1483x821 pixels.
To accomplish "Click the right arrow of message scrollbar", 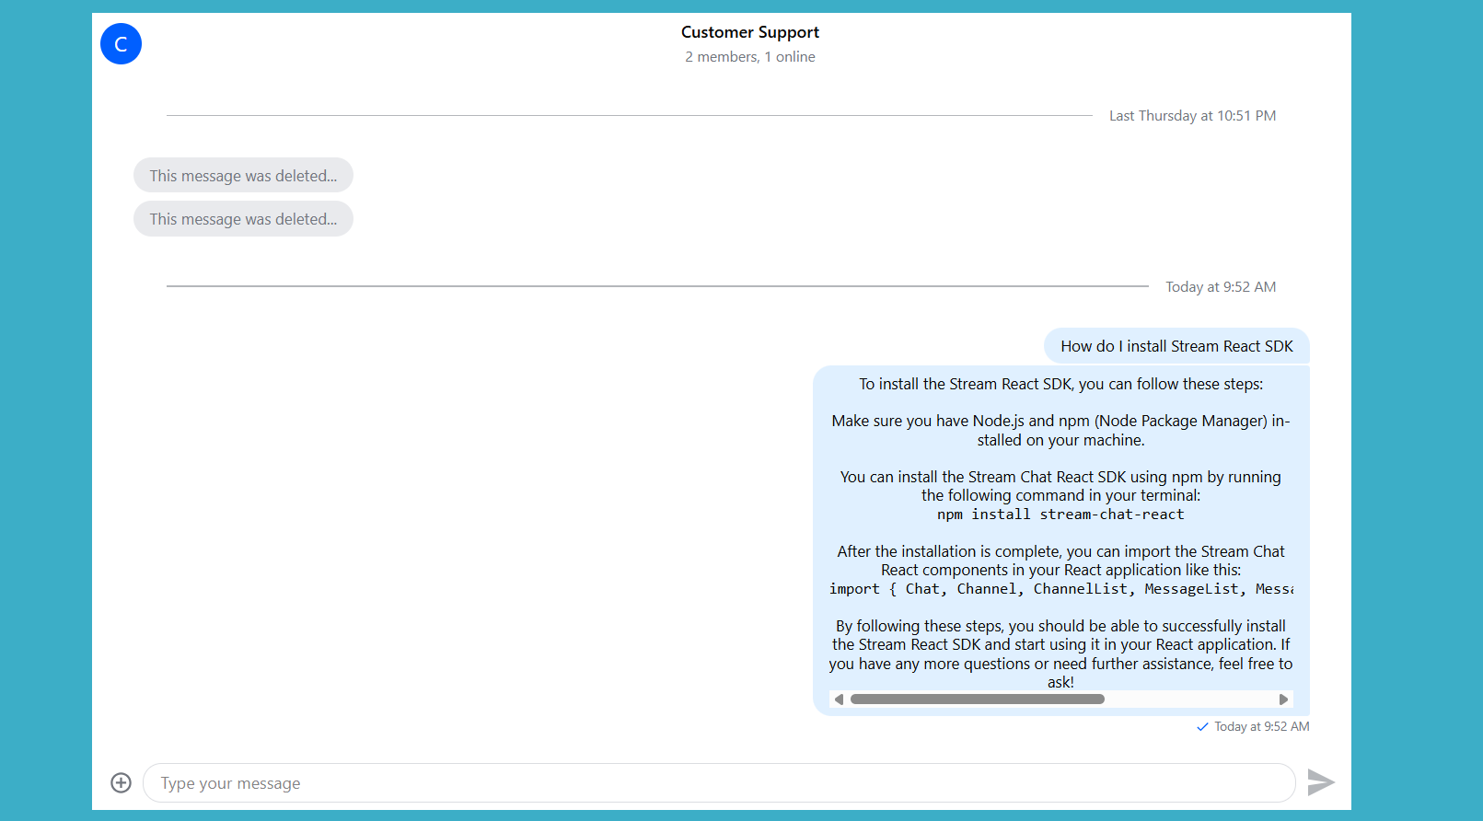I will pos(1283,700).
